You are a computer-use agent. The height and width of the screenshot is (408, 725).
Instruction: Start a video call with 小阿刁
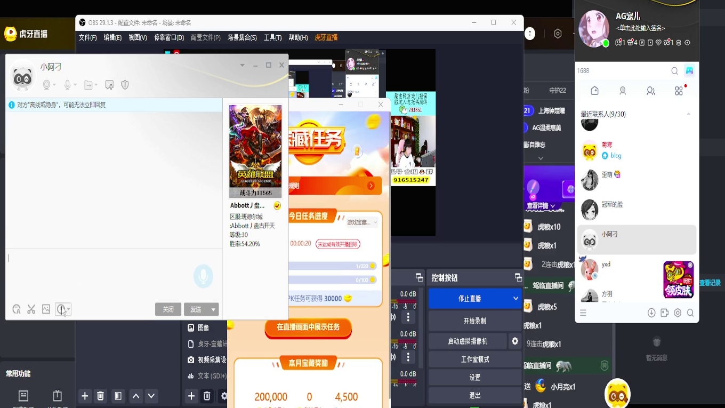tap(47, 85)
